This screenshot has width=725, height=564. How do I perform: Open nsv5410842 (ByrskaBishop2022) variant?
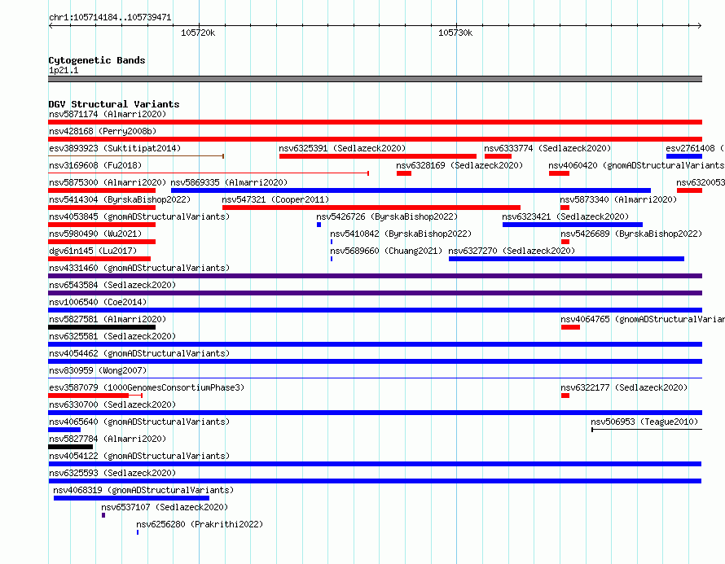point(401,234)
